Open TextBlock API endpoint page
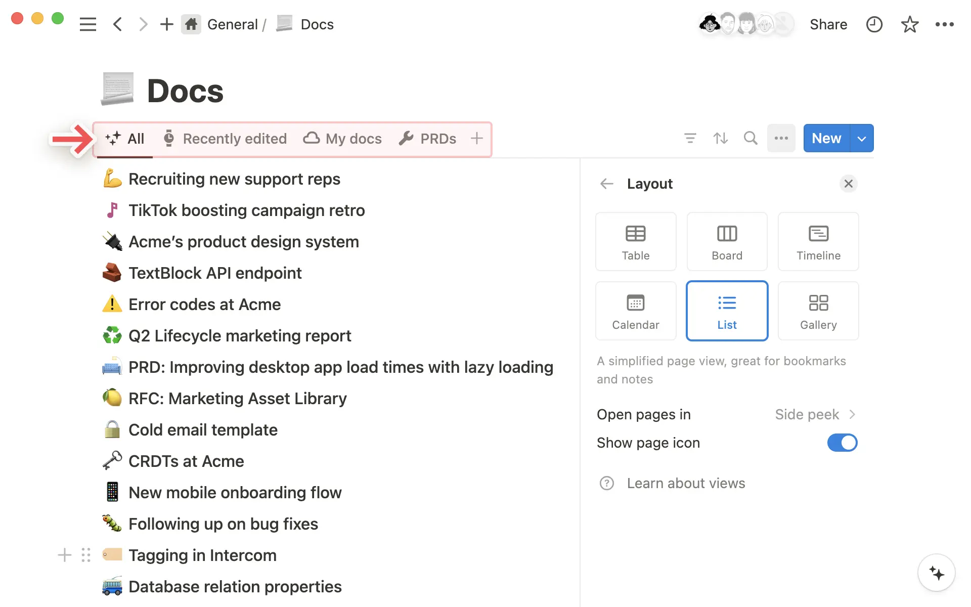The width and height of the screenshot is (971, 607). coord(215,273)
